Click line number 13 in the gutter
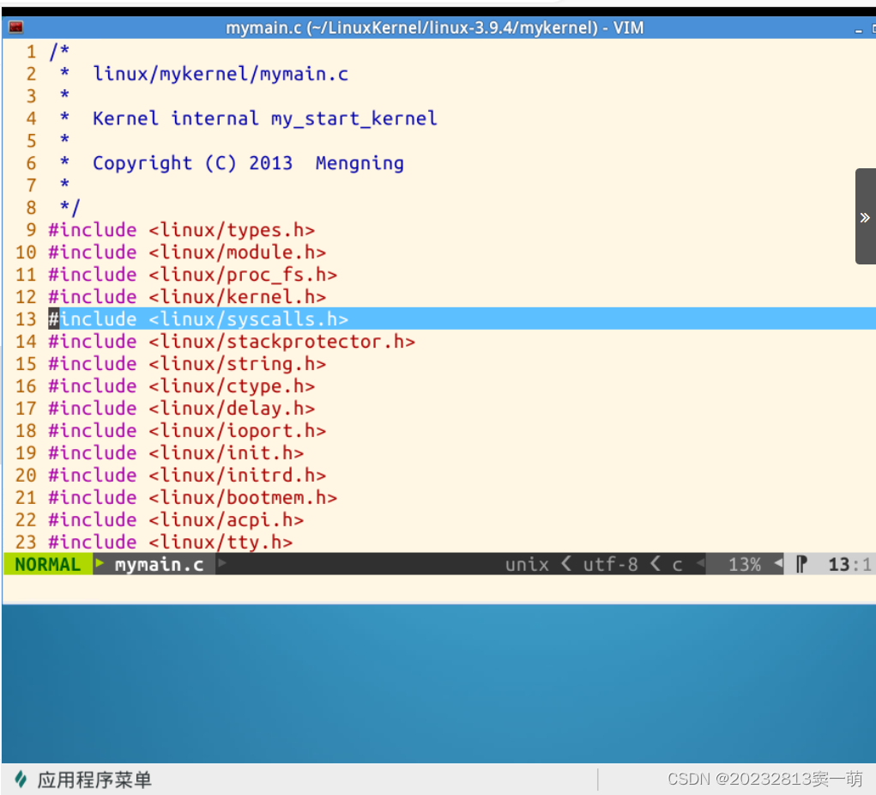Image resolution: width=876 pixels, height=795 pixels. coord(25,319)
